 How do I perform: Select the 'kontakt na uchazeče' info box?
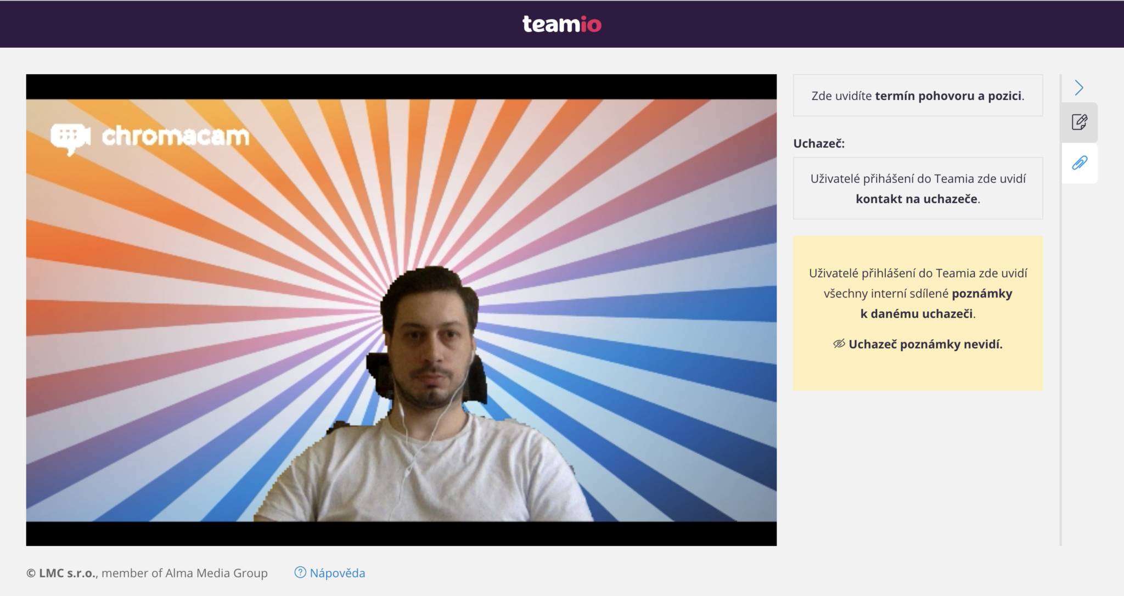pos(918,188)
